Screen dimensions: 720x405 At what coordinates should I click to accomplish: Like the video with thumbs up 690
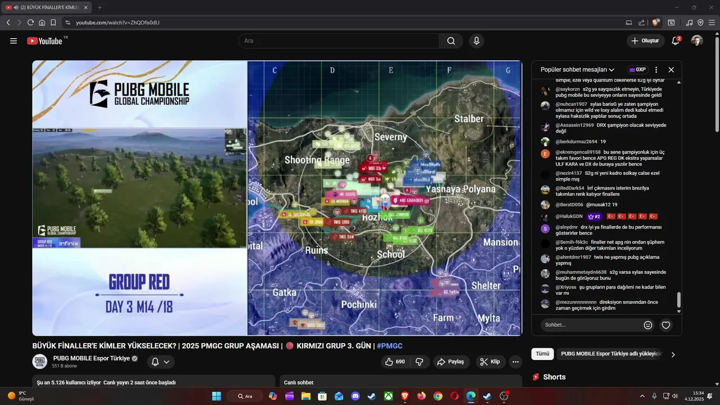pos(395,362)
